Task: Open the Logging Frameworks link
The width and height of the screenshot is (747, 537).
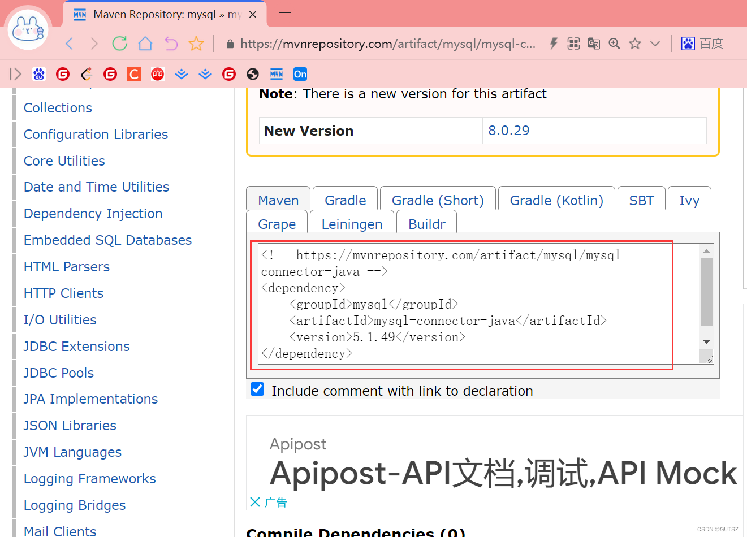Action: click(x=90, y=479)
